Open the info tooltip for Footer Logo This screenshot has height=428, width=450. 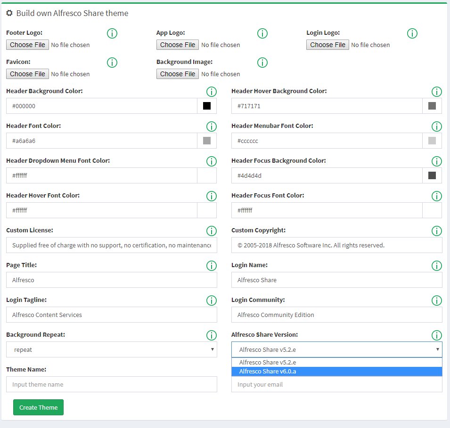pyautogui.click(x=112, y=33)
